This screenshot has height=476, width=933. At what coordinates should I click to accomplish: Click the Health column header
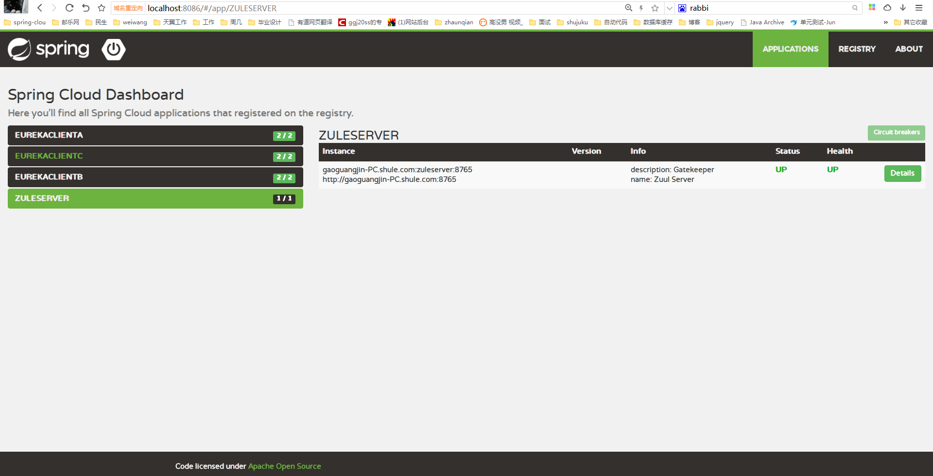[x=840, y=151]
